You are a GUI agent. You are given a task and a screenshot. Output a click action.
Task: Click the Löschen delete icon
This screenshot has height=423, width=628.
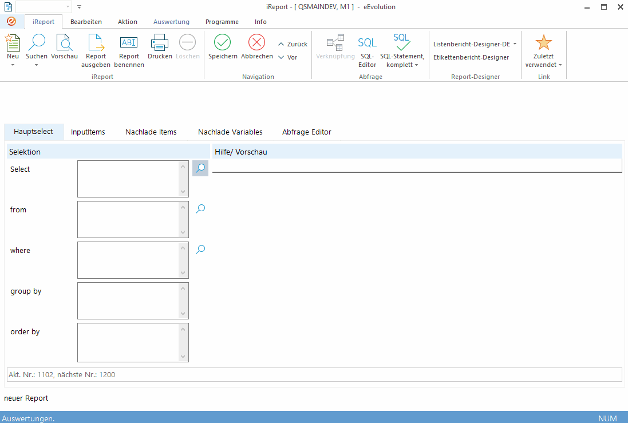[x=187, y=42]
